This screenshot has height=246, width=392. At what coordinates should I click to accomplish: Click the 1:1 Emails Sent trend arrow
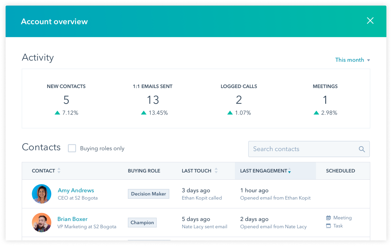pos(144,113)
